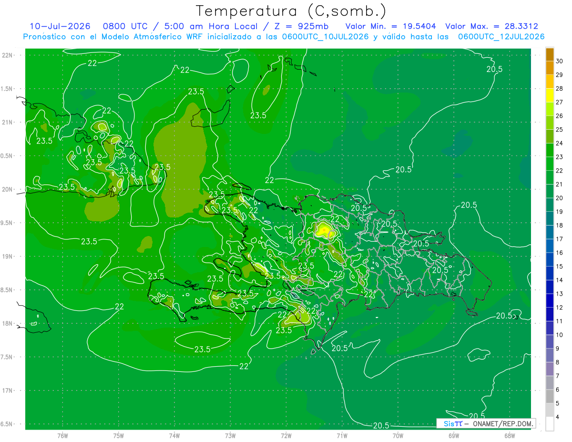Click the '18N' latitude axis label
The width and height of the screenshot is (572, 442).
[7, 323]
